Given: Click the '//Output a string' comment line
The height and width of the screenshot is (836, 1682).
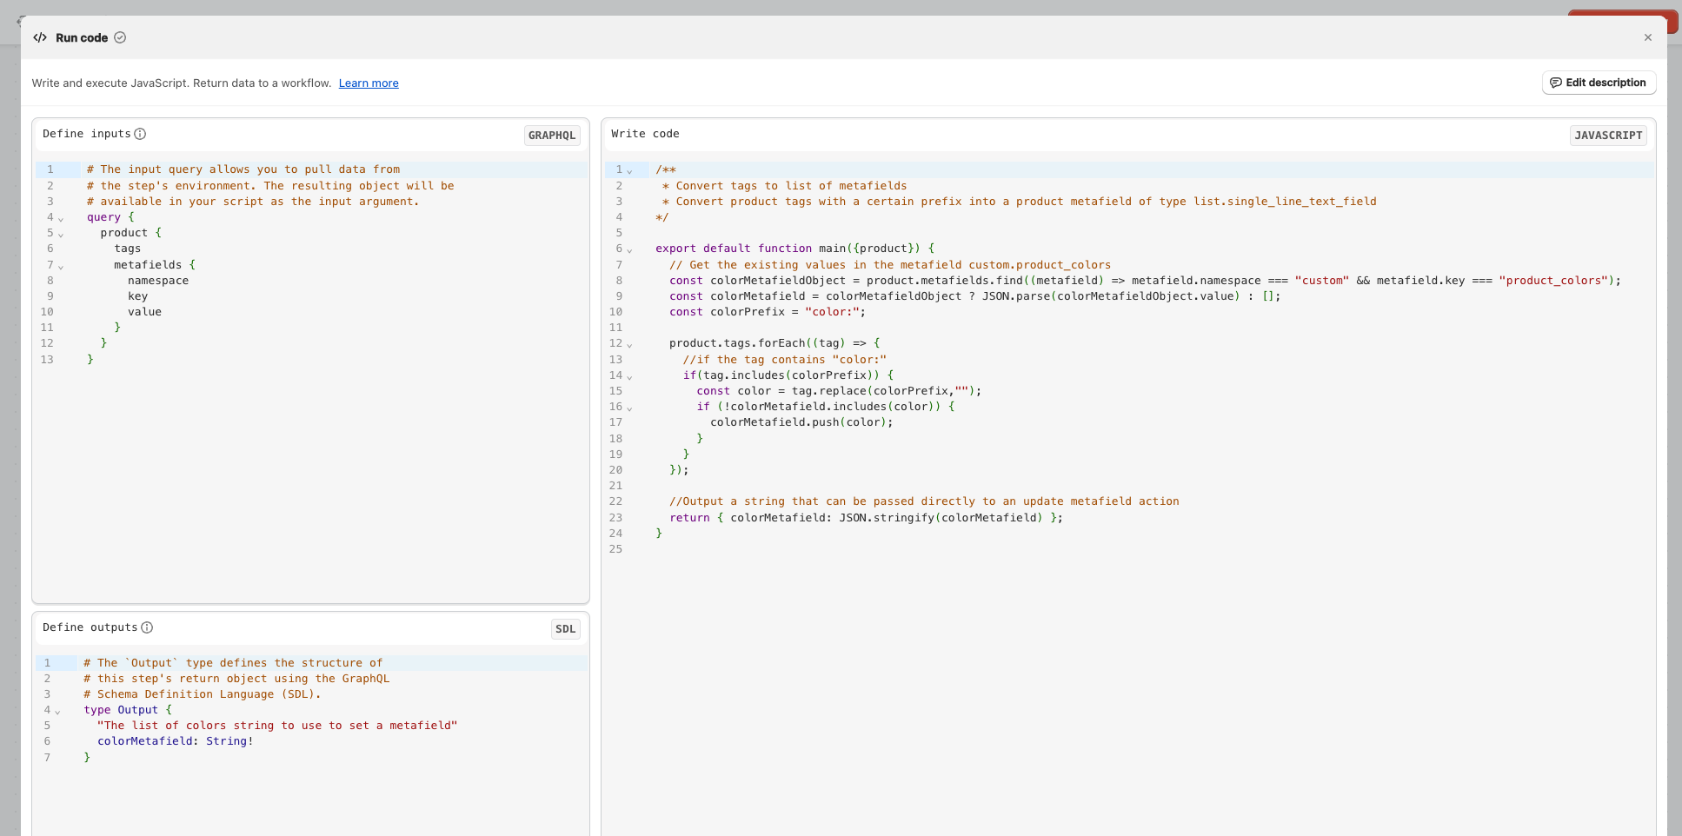Looking at the screenshot, I should coord(924,501).
